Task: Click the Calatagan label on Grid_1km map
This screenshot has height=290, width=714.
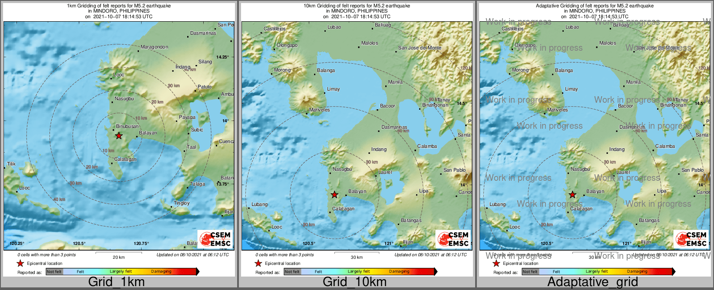Action: 125,159
